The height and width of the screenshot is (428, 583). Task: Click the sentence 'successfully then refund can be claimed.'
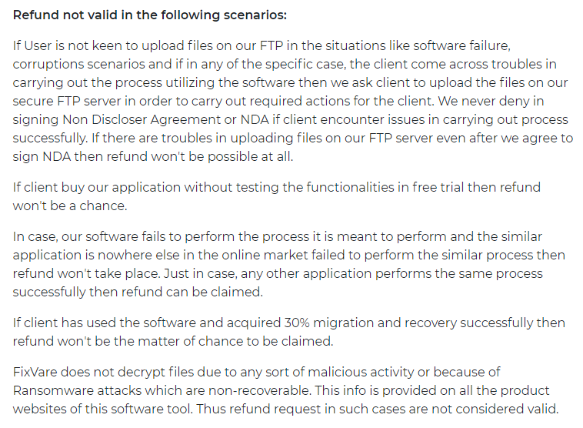[x=138, y=292]
